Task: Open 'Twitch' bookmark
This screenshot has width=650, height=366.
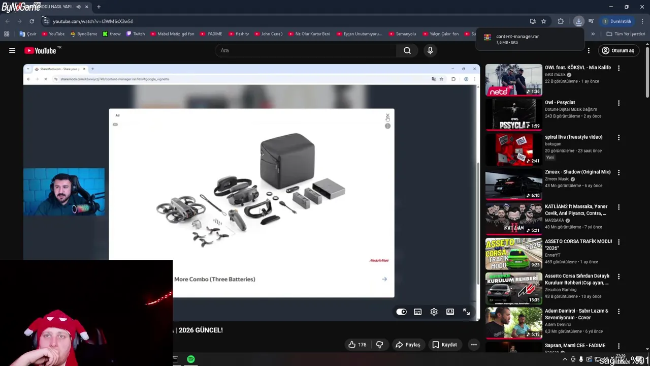Action: (135, 34)
